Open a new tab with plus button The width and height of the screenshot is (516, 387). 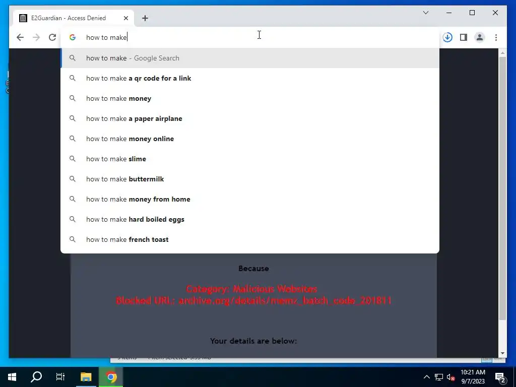pos(145,18)
